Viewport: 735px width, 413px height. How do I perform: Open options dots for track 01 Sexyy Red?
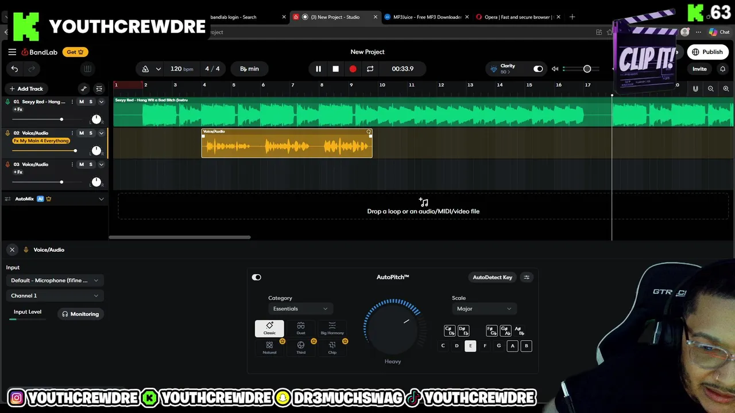point(72,102)
